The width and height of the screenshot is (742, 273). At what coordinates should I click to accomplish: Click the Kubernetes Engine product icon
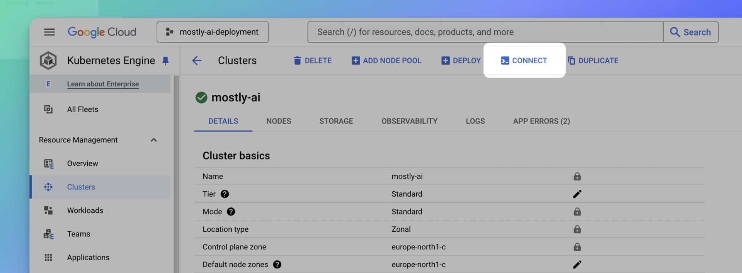(x=48, y=61)
